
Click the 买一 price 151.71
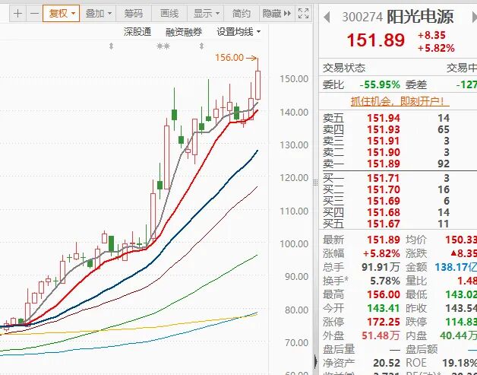384,178
